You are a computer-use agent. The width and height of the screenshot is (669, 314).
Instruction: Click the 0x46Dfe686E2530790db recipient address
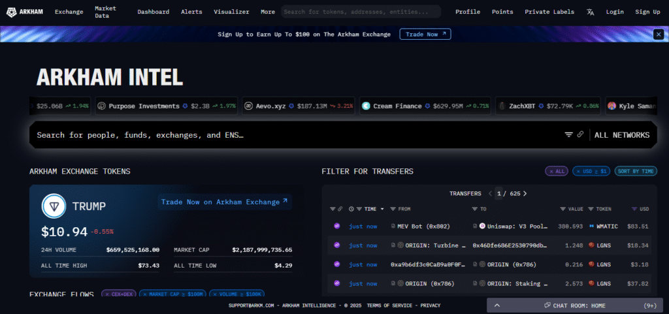tap(510, 245)
